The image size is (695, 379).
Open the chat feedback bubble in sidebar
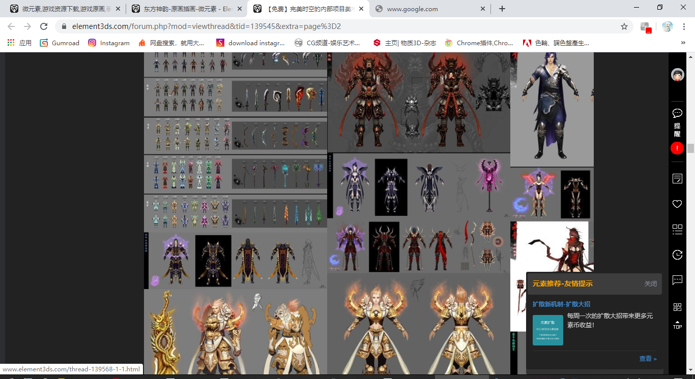point(677,280)
